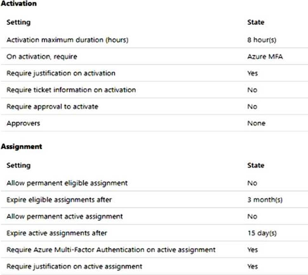
Task: Click State column header under Assignment
Action: [x=256, y=165]
